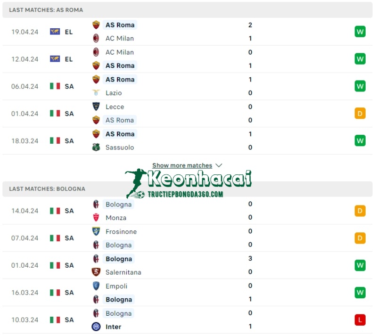Toggle the L badge for Bologna vs Inter
The image size is (377, 336).
coord(360,320)
